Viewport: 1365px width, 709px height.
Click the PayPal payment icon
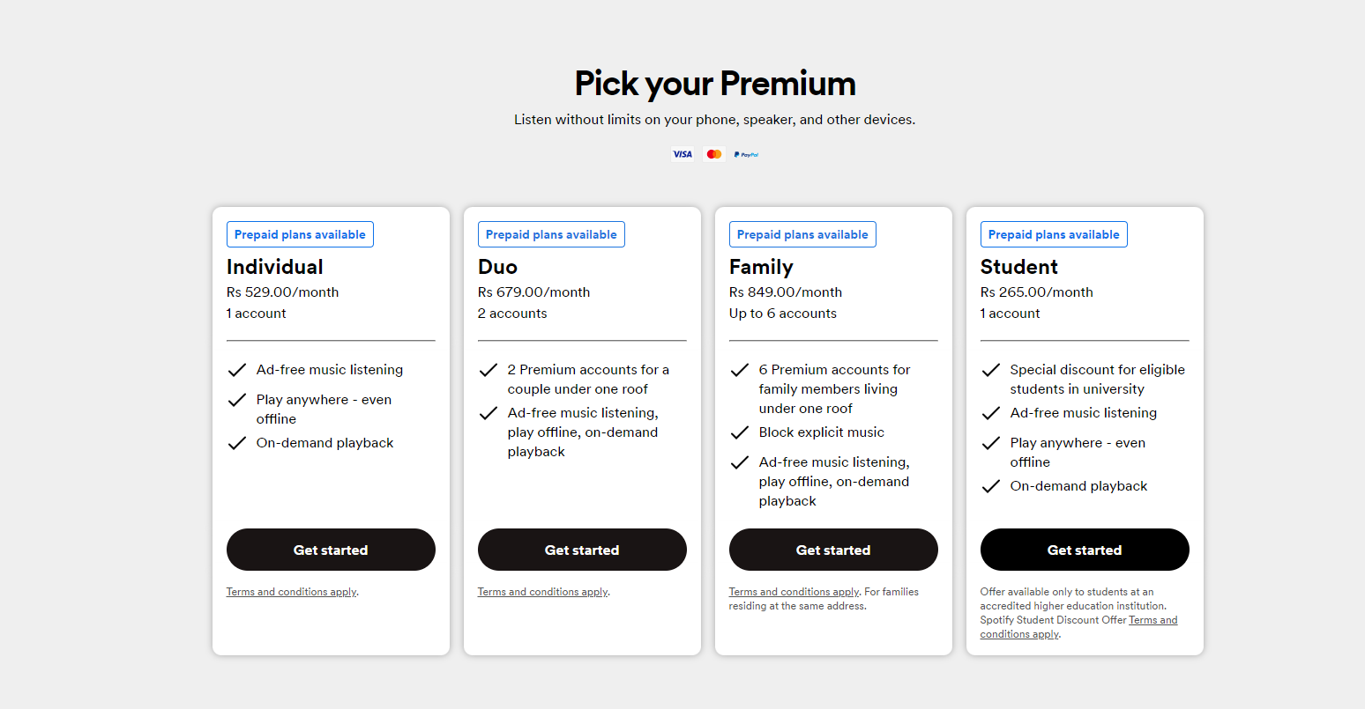pyautogui.click(x=746, y=154)
